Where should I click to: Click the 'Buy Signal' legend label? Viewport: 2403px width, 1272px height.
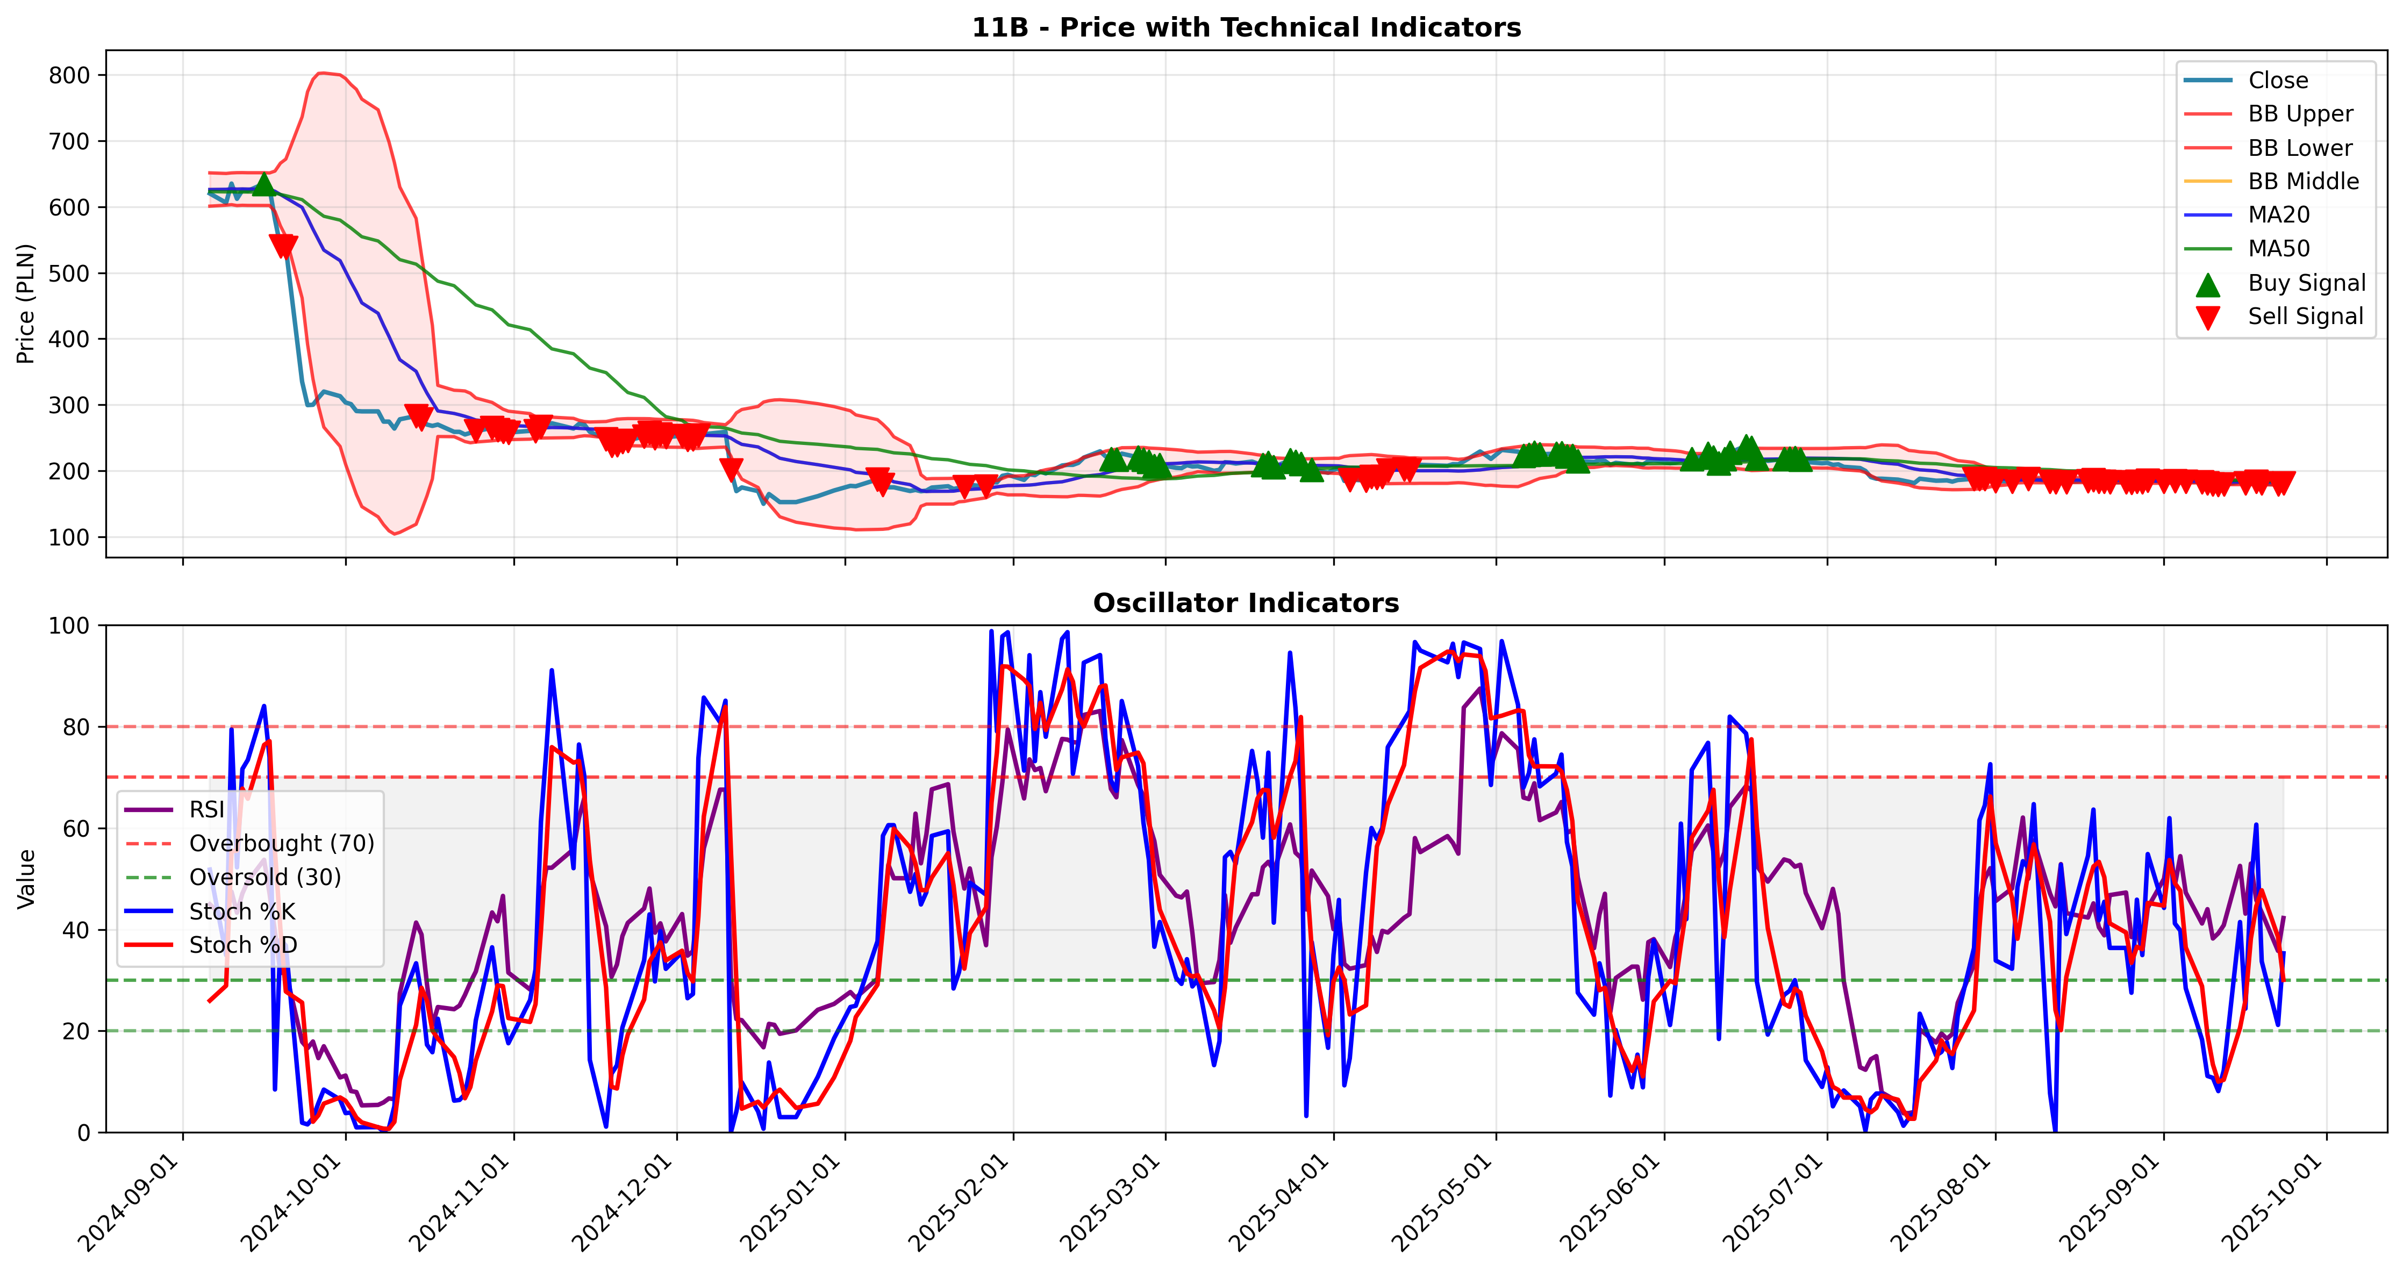click(2306, 283)
